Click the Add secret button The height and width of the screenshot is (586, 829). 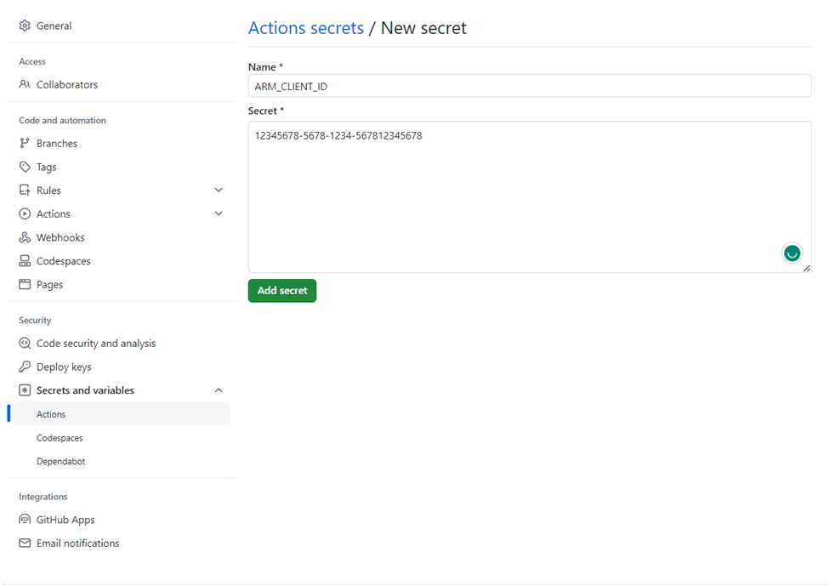[x=282, y=290]
